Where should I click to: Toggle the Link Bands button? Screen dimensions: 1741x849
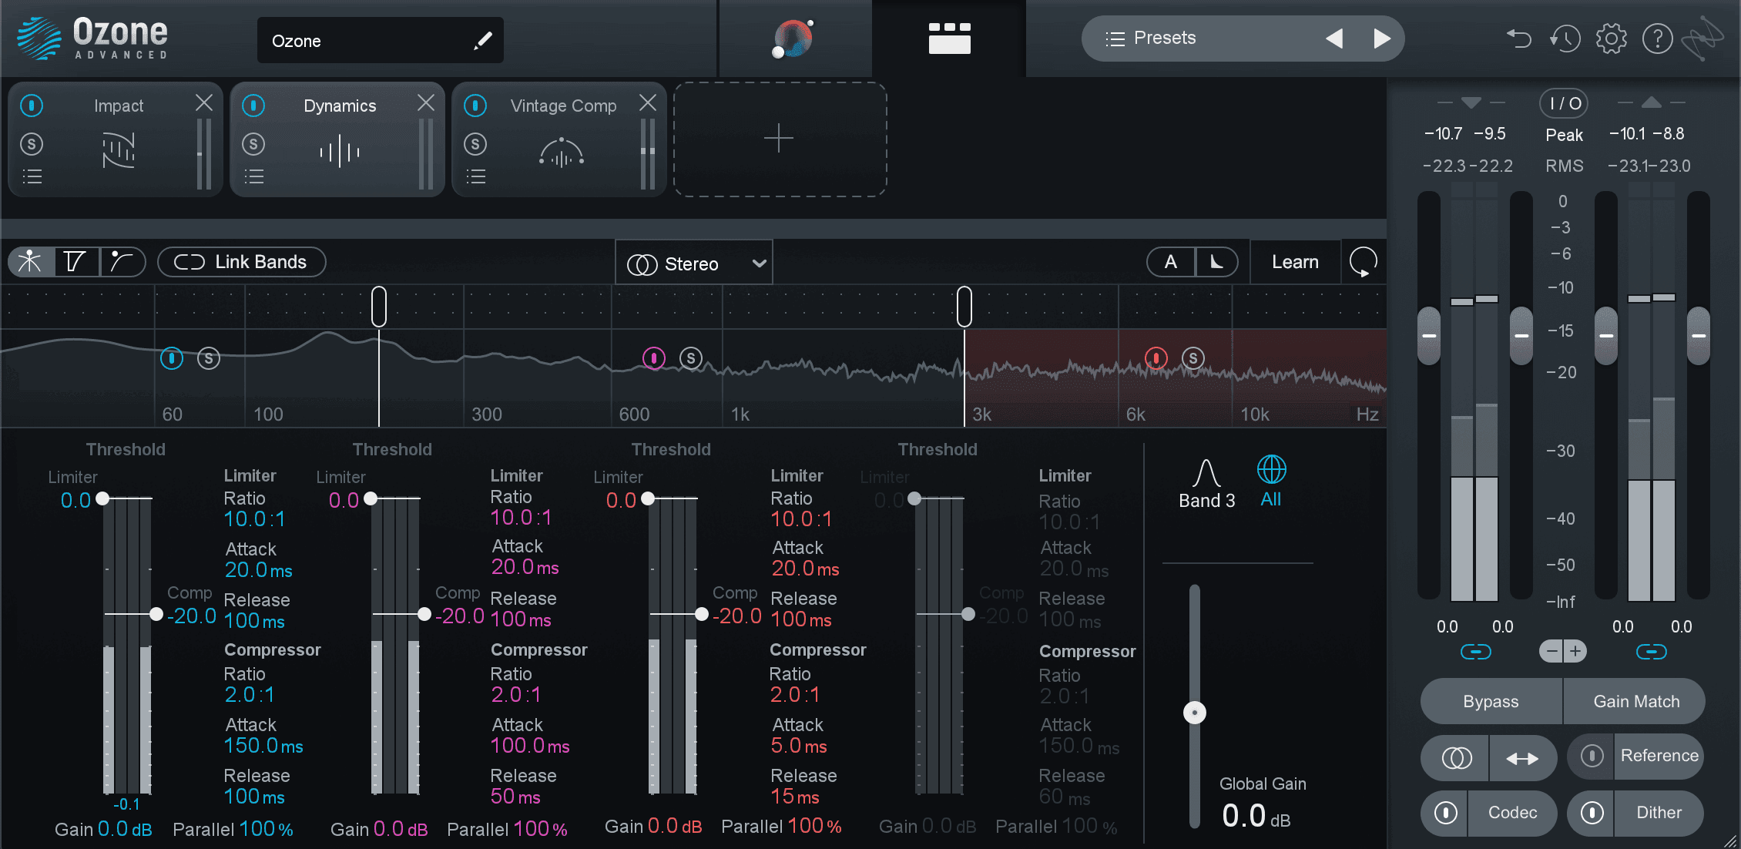point(242,262)
